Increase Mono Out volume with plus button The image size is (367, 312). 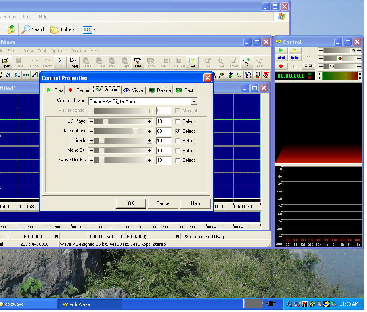tap(149, 151)
